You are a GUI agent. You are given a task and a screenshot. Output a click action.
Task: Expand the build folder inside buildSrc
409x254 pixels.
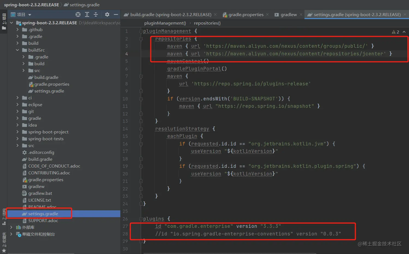click(x=23, y=64)
